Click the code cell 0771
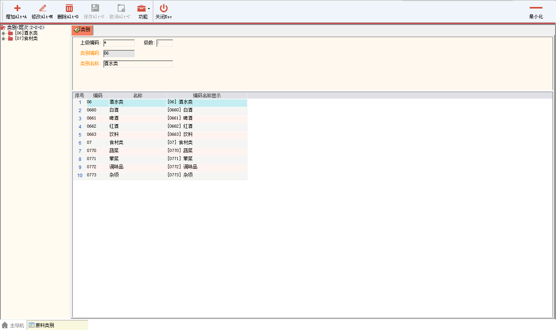Viewport: 556px width, 331px height. pyautogui.click(x=97, y=159)
